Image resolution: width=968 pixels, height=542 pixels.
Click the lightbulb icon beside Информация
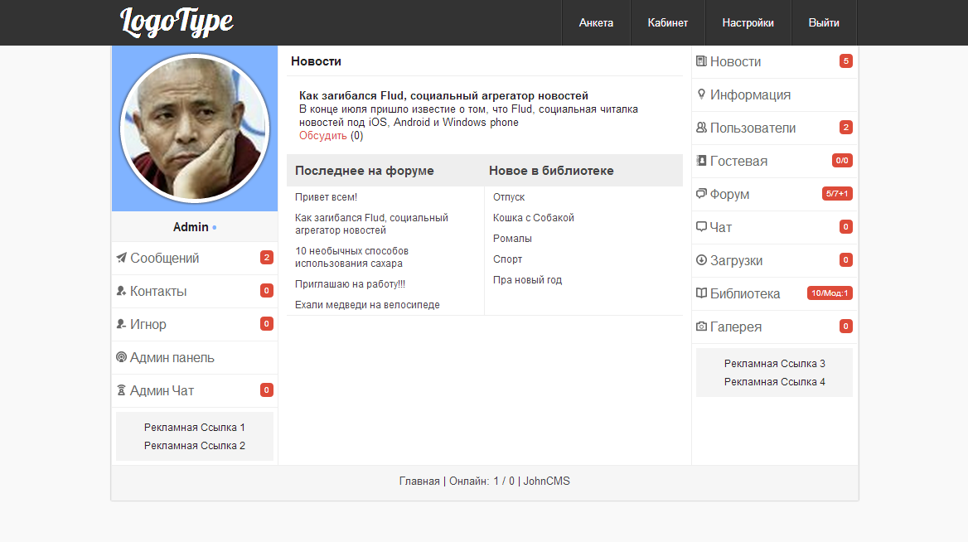pos(701,94)
